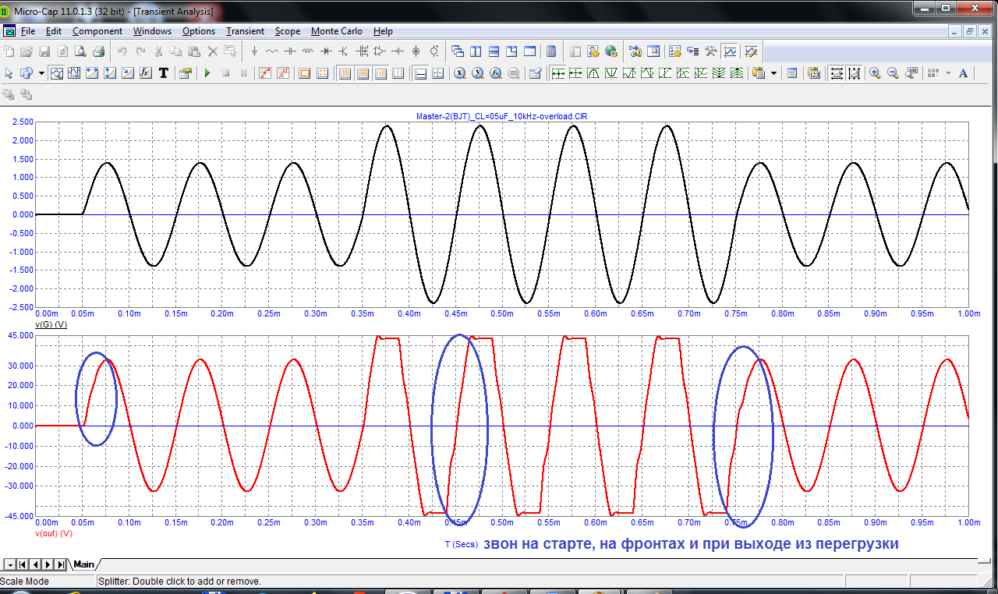Select the Main page tab

pos(84,564)
